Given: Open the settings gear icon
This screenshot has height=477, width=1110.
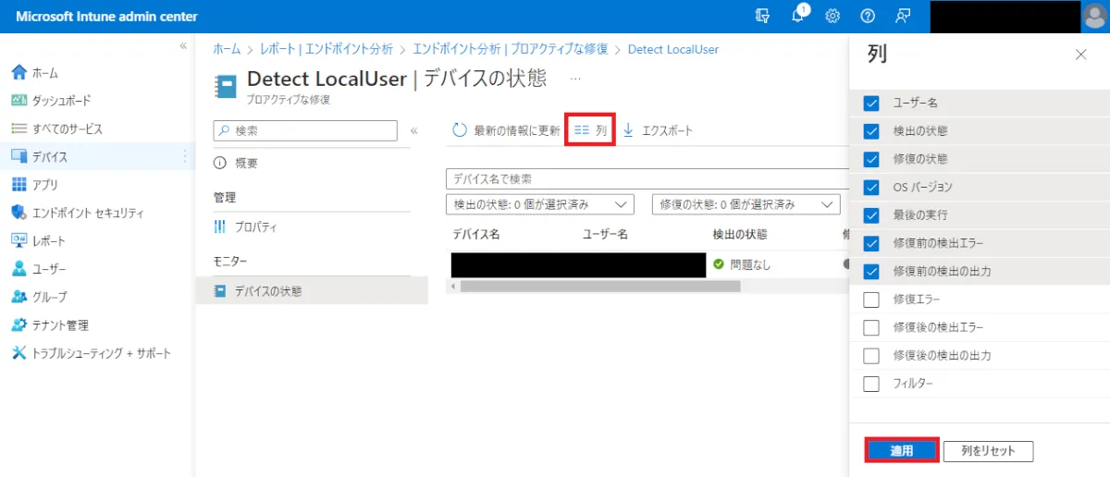Looking at the screenshot, I should coord(832,16).
